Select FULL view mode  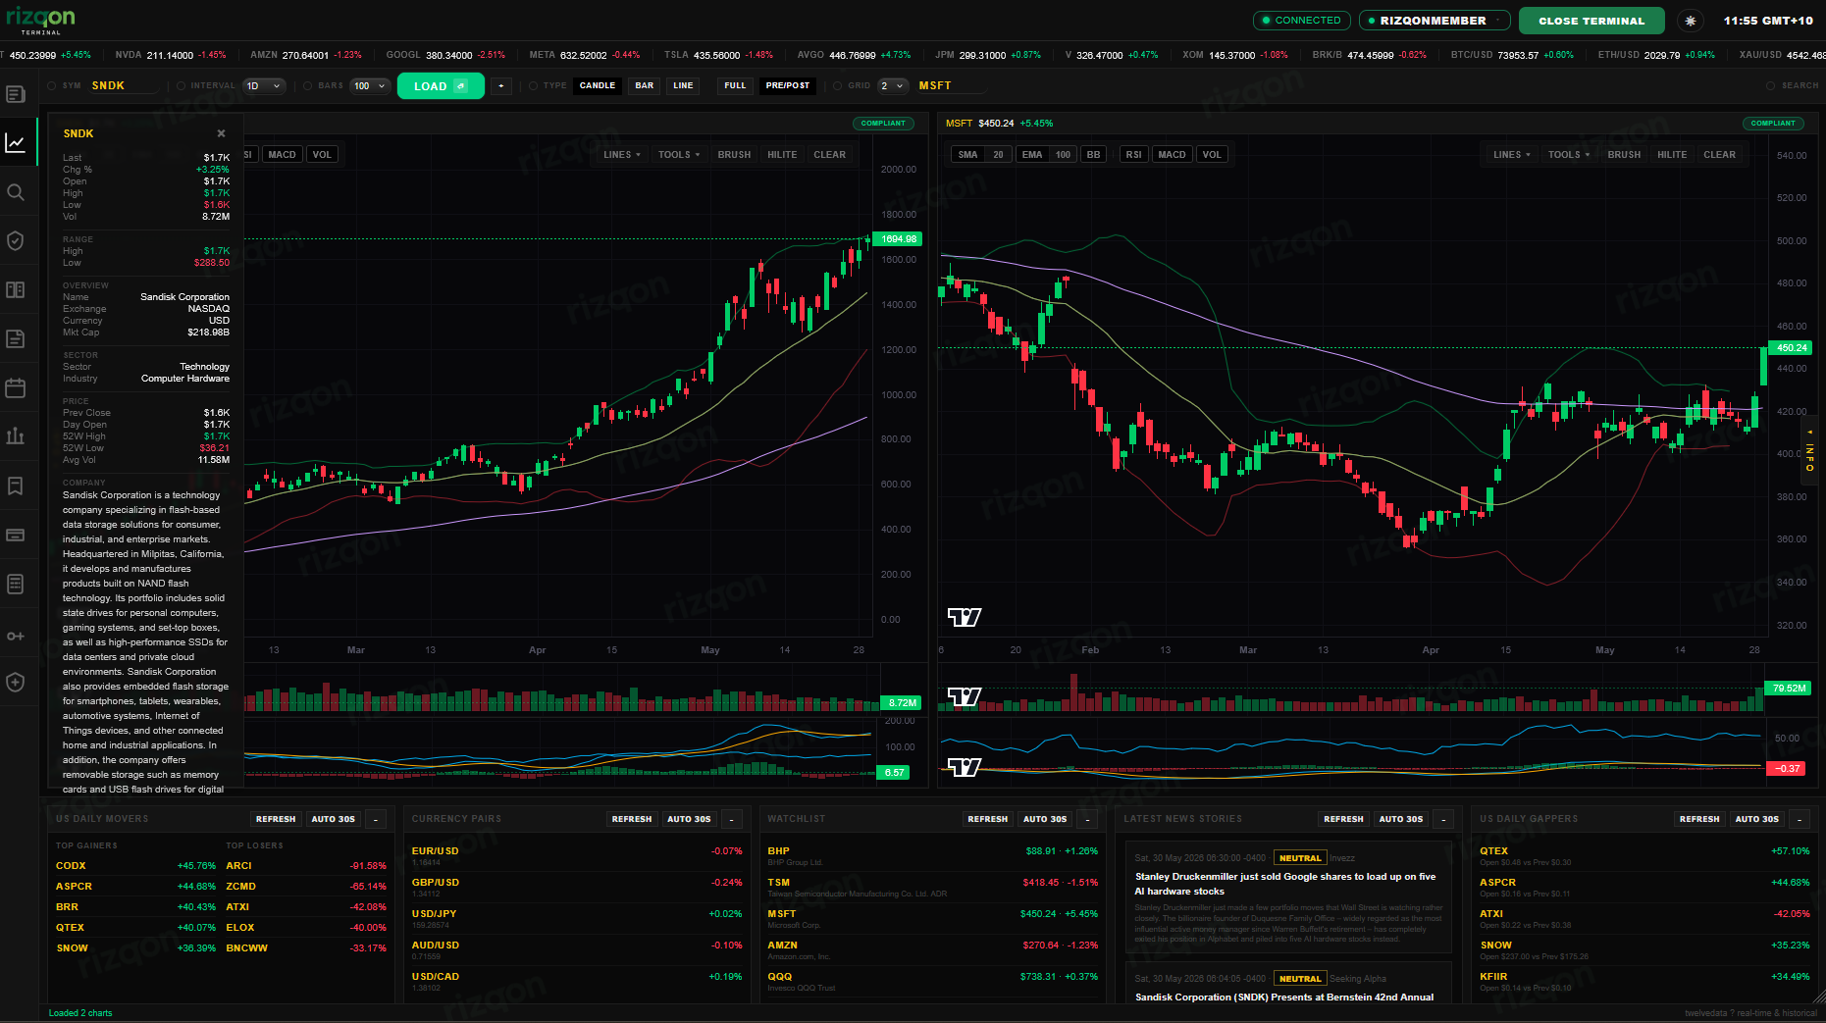click(x=735, y=86)
